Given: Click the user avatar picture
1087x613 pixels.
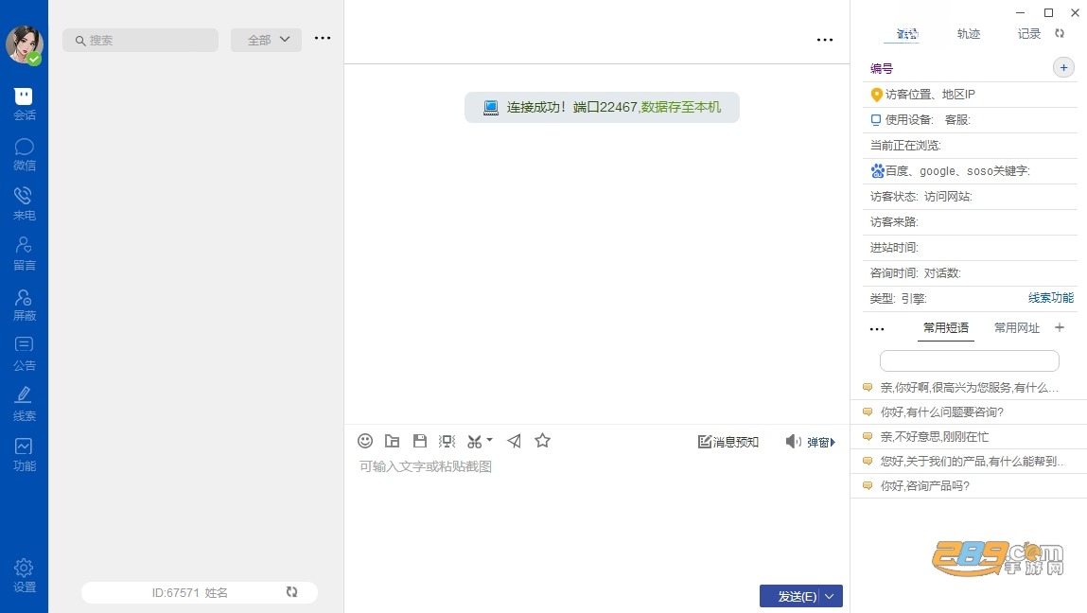Looking at the screenshot, I should tap(25, 44).
